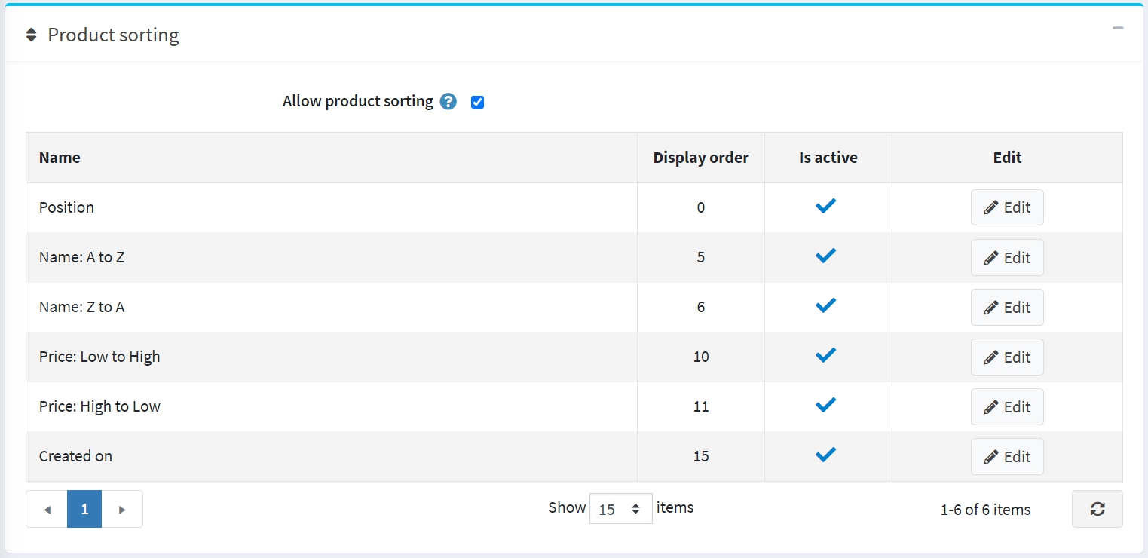This screenshot has width=1148, height=558.
Task: Edit the Price: High to Low option
Action: [x=1006, y=406]
